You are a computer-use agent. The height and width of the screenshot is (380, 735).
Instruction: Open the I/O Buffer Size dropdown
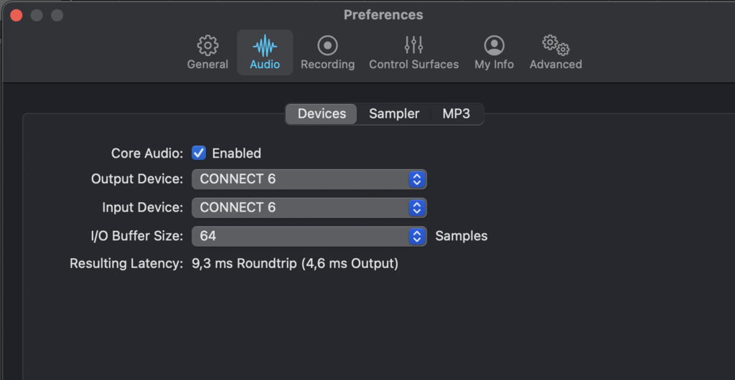point(309,236)
